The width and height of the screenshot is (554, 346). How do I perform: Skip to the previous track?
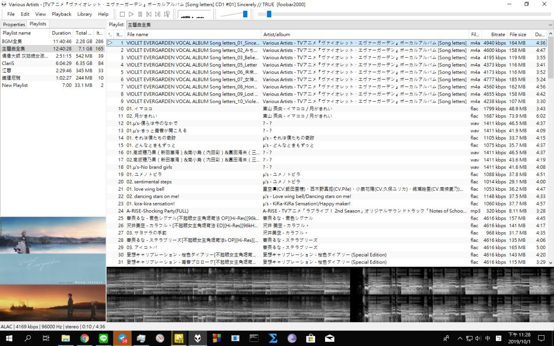pos(149,14)
